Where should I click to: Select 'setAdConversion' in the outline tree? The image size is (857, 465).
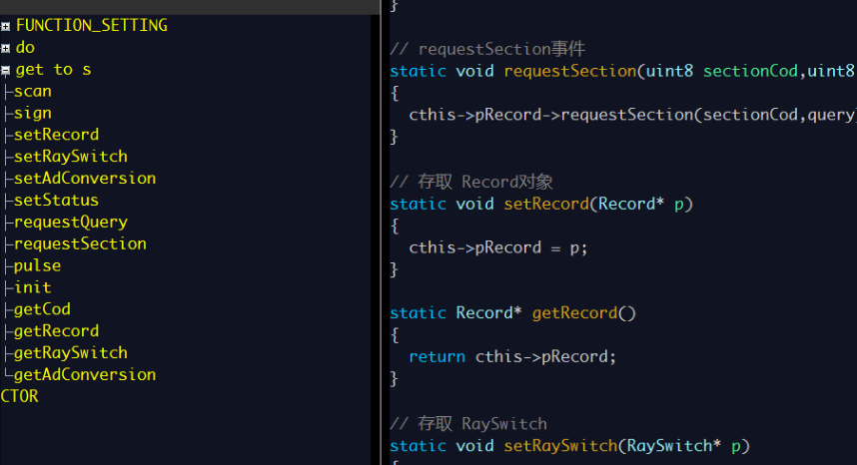[x=85, y=179]
